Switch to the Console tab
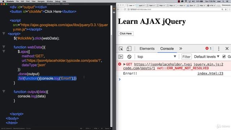Screen dimensions: 231x130 coord(167,49)
